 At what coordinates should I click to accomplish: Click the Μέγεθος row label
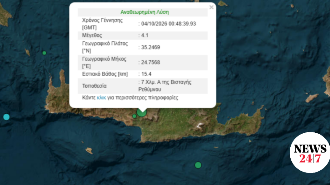click(92, 35)
